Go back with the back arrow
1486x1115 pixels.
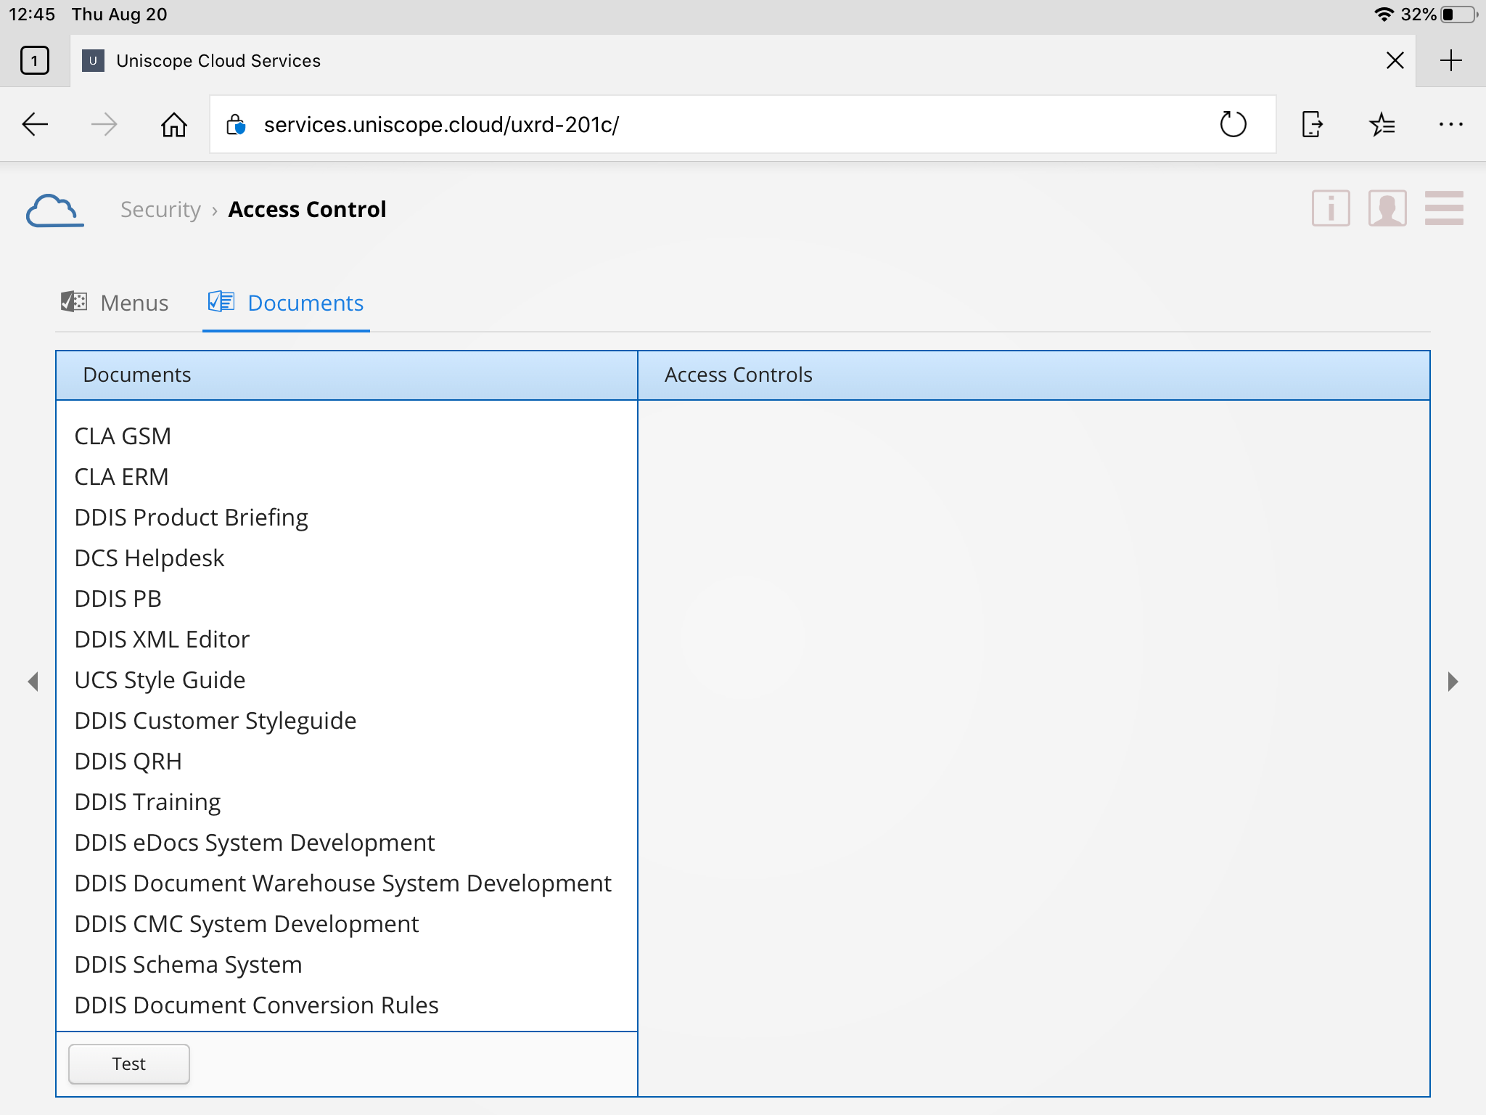pos(35,125)
